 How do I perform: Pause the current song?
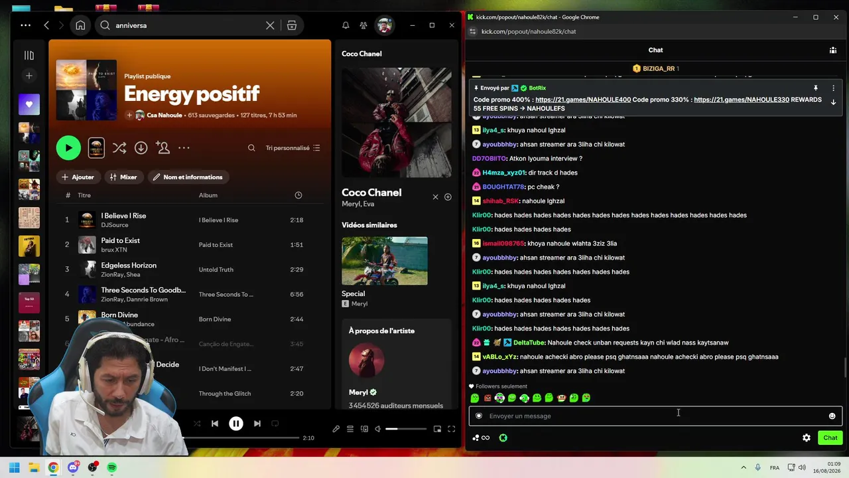tap(236, 424)
